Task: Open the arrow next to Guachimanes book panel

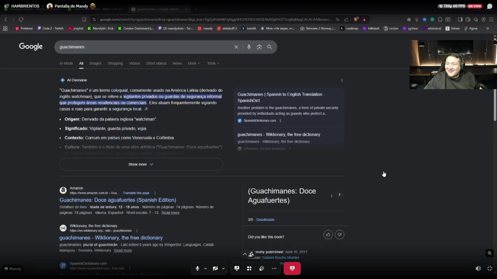Action: (339, 195)
